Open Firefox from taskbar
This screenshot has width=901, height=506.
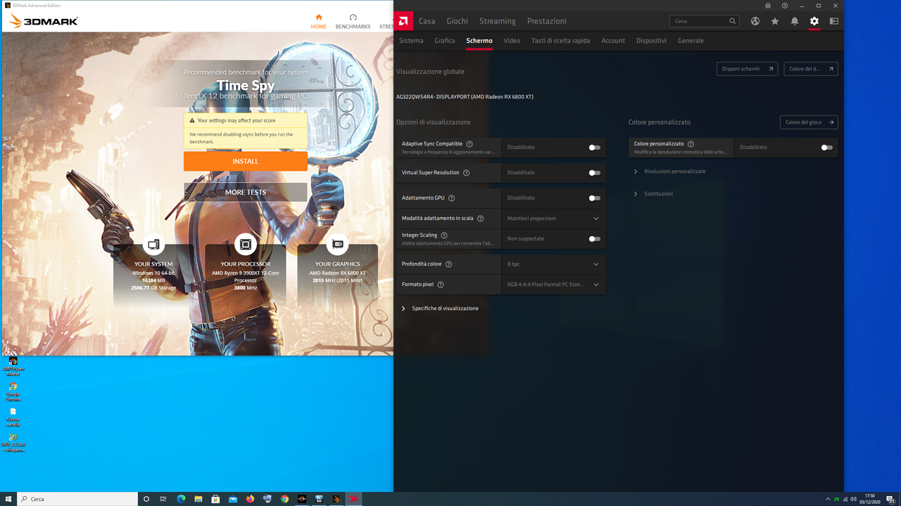(x=250, y=499)
